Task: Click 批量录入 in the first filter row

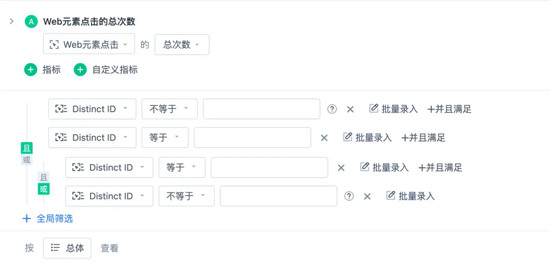Action: click(x=394, y=109)
